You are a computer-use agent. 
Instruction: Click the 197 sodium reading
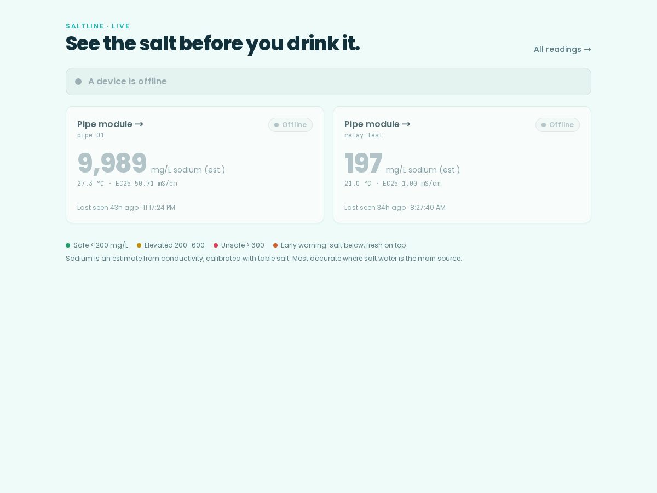pos(364,163)
